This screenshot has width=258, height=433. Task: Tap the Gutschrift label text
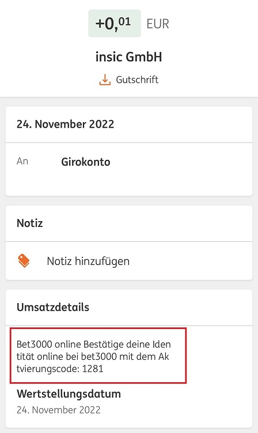point(137,80)
